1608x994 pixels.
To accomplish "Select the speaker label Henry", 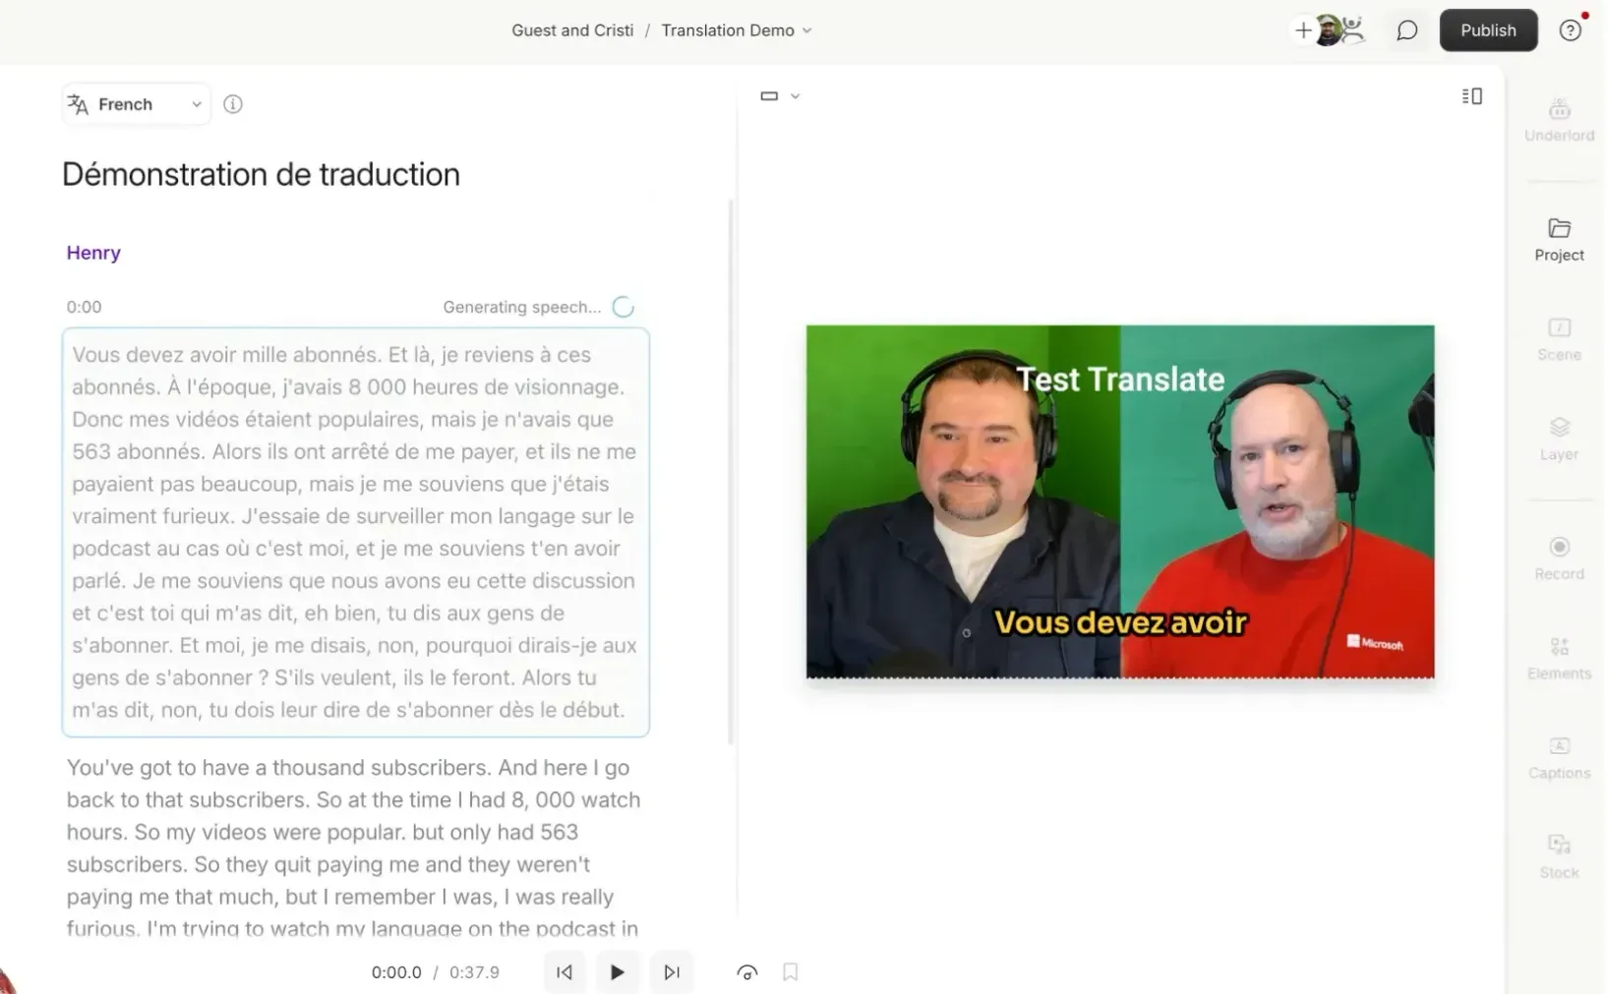I will 92,253.
